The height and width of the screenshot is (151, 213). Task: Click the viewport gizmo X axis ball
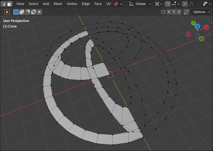click(206, 28)
